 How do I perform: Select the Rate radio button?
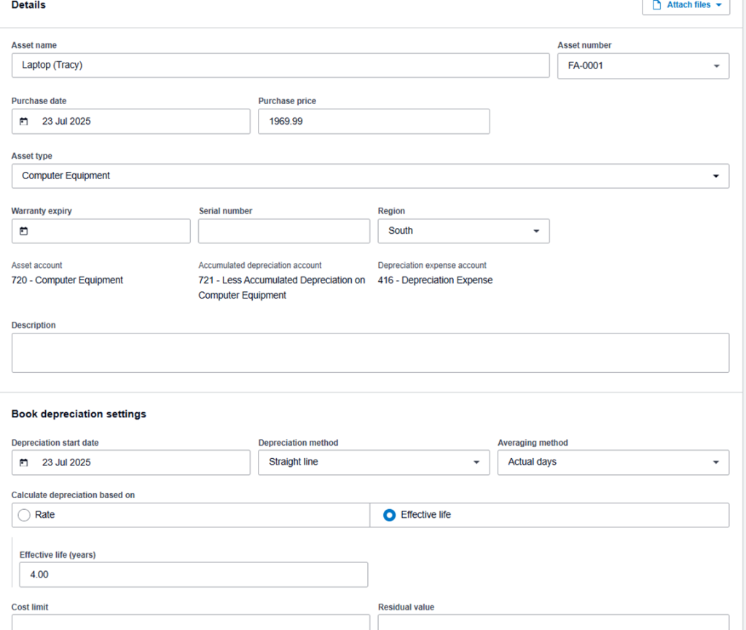pyautogui.click(x=24, y=515)
